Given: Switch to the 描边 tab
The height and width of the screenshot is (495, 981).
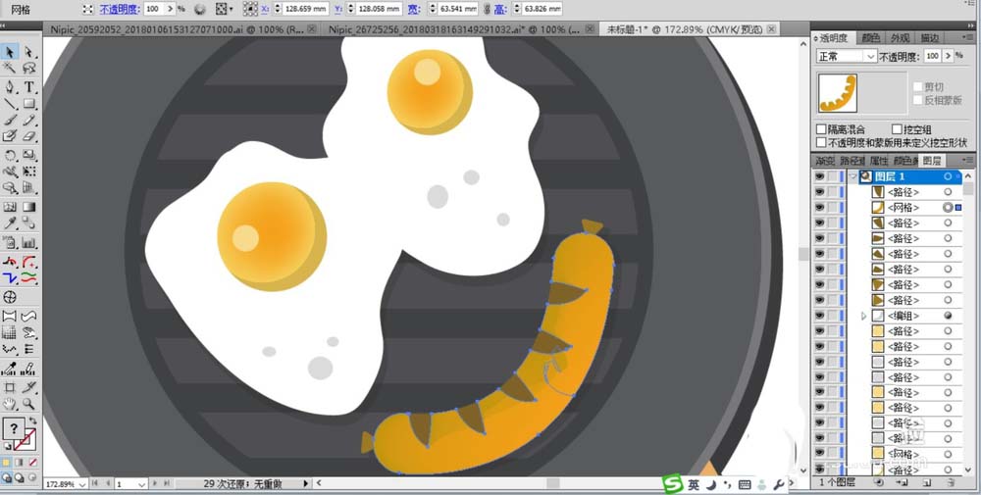Looking at the screenshot, I should [x=930, y=38].
